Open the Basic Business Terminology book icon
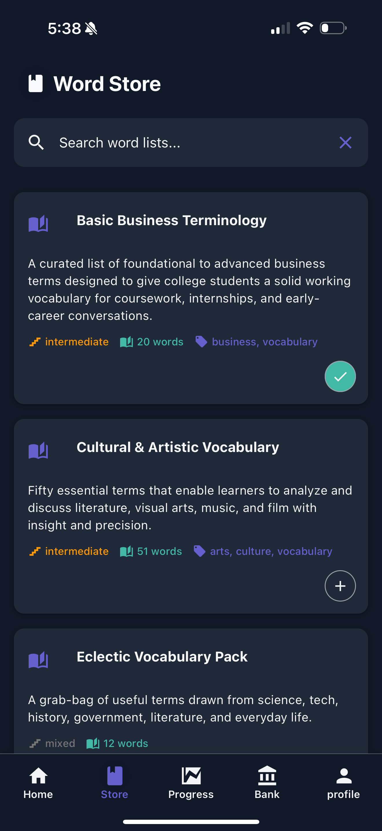 coord(38,223)
